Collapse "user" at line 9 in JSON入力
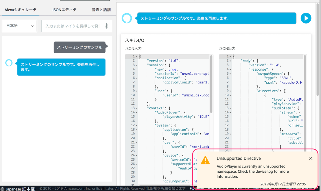 (136, 91)
